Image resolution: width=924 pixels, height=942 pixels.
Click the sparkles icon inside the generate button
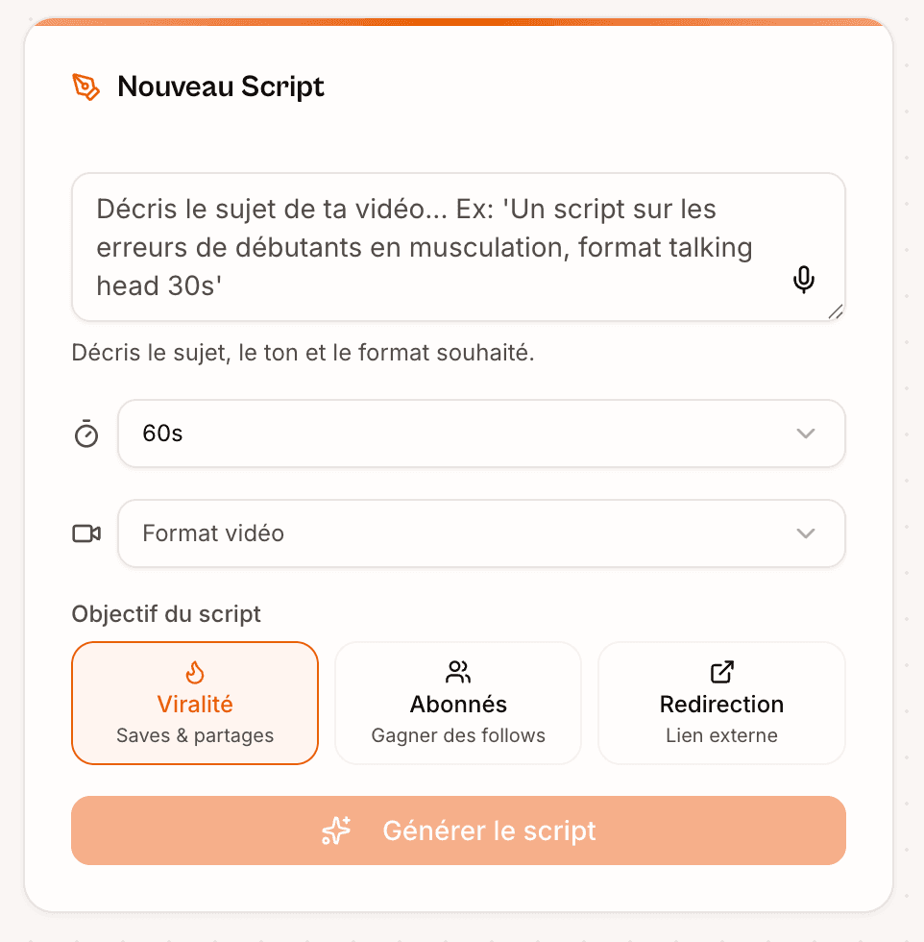336,830
